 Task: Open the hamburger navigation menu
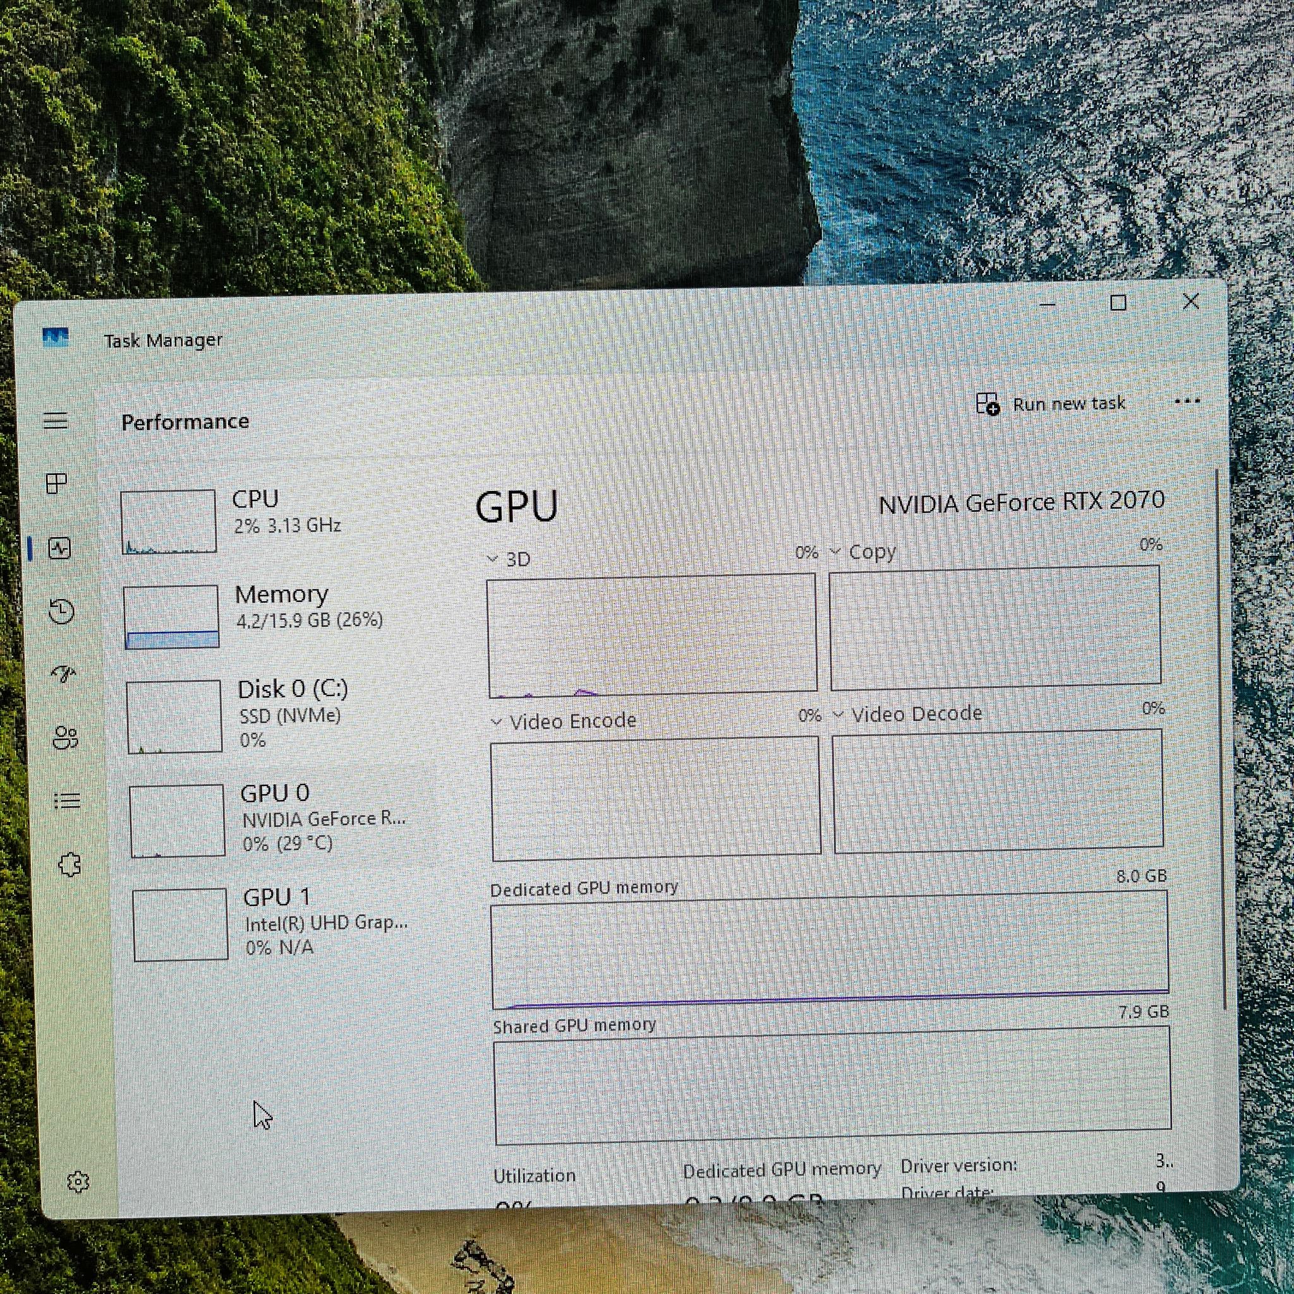[56, 421]
